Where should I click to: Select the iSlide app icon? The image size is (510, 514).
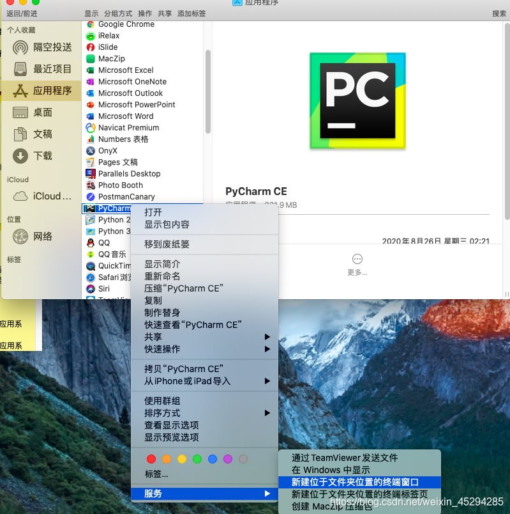coord(91,47)
